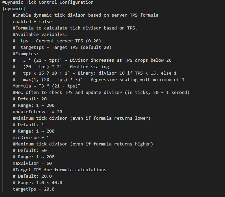
Task: Click the 'Range: 1.0 ~ 40.0' comment
Action: 36,182
